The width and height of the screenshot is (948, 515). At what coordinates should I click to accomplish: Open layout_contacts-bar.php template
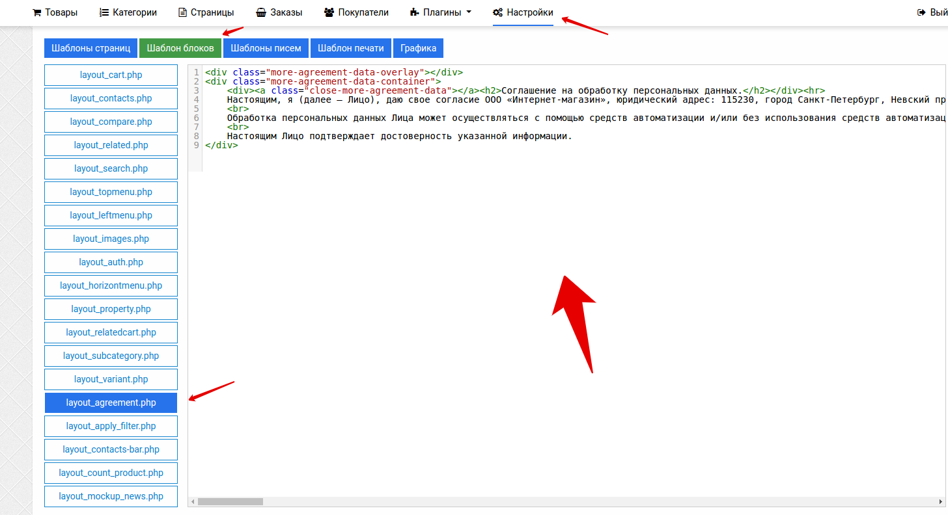tap(111, 449)
